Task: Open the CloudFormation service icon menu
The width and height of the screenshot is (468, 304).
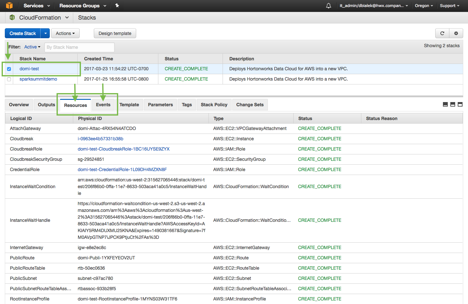Action: [12, 17]
